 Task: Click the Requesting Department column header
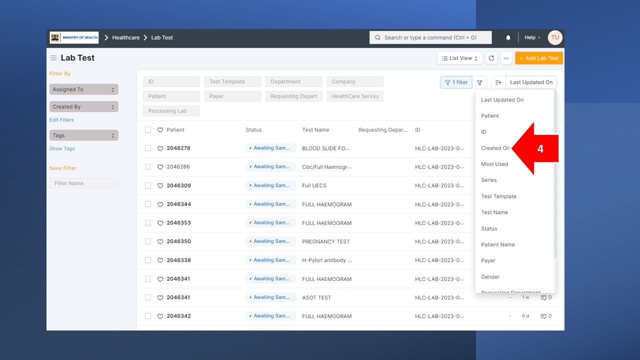383,130
